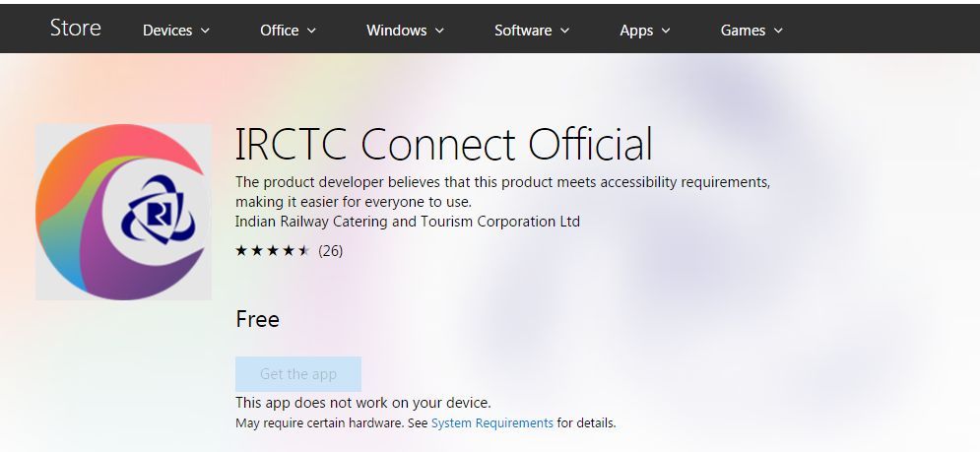This screenshot has width=980, height=452.
Task: Expand the chevron next to Office
Action: click(311, 31)
